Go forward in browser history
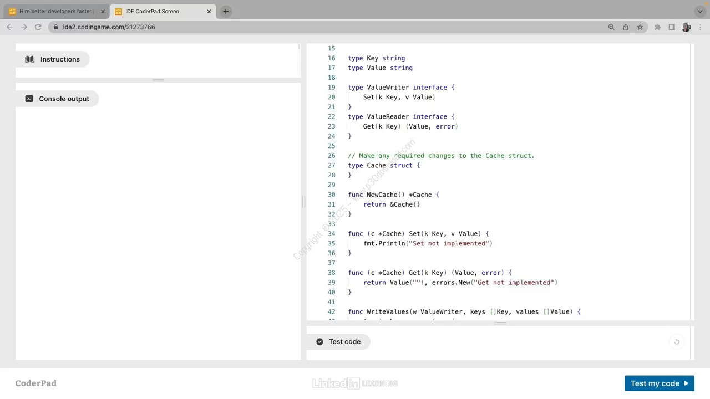 coord(24,27)
